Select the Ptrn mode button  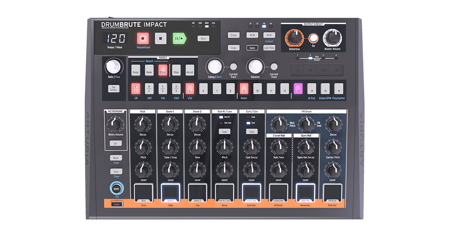(162, 70)
